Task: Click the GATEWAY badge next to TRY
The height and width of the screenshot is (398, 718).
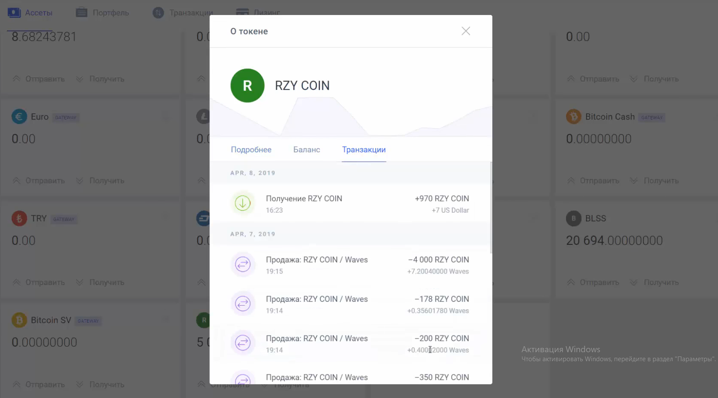Action: pos(64,219)
